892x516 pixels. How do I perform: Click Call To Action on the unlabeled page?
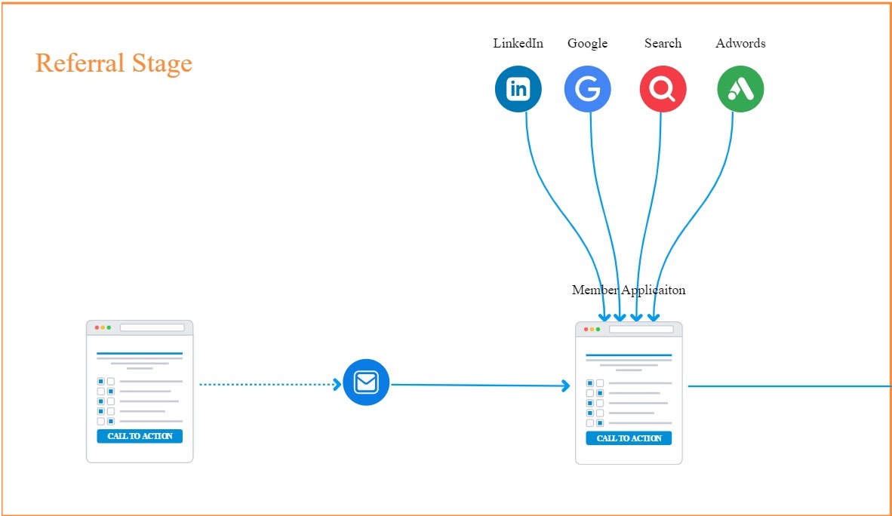point(140,436)
